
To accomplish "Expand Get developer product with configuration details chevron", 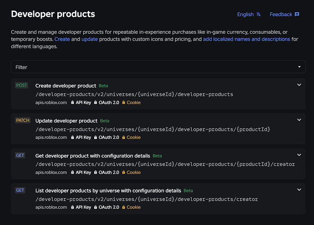I will click(x=299, y=155).
